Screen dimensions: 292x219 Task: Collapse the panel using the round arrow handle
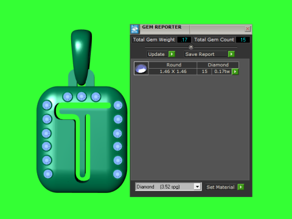(191, 47)
